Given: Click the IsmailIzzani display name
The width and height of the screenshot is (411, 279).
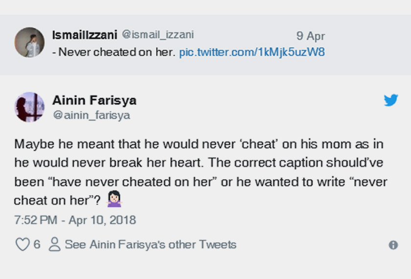Looking at the screenshot, I should 85,35.
